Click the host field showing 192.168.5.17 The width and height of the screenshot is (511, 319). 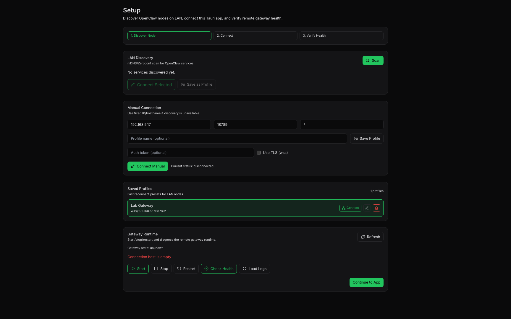[x=169, y=124]
